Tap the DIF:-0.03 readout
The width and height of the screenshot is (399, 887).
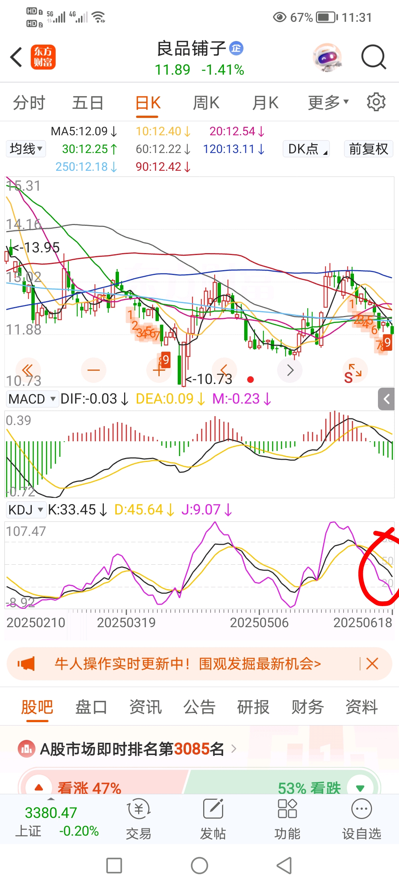(x=94, y=399)
